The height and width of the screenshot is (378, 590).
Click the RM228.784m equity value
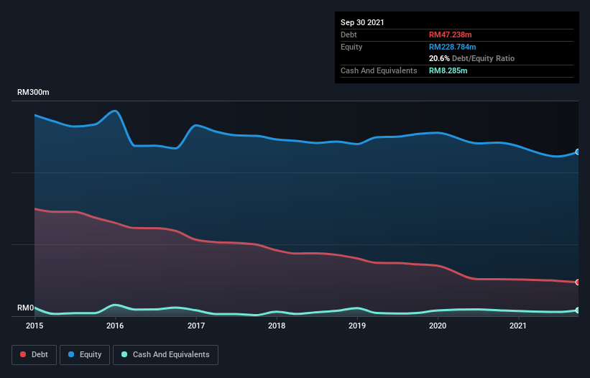452,47
